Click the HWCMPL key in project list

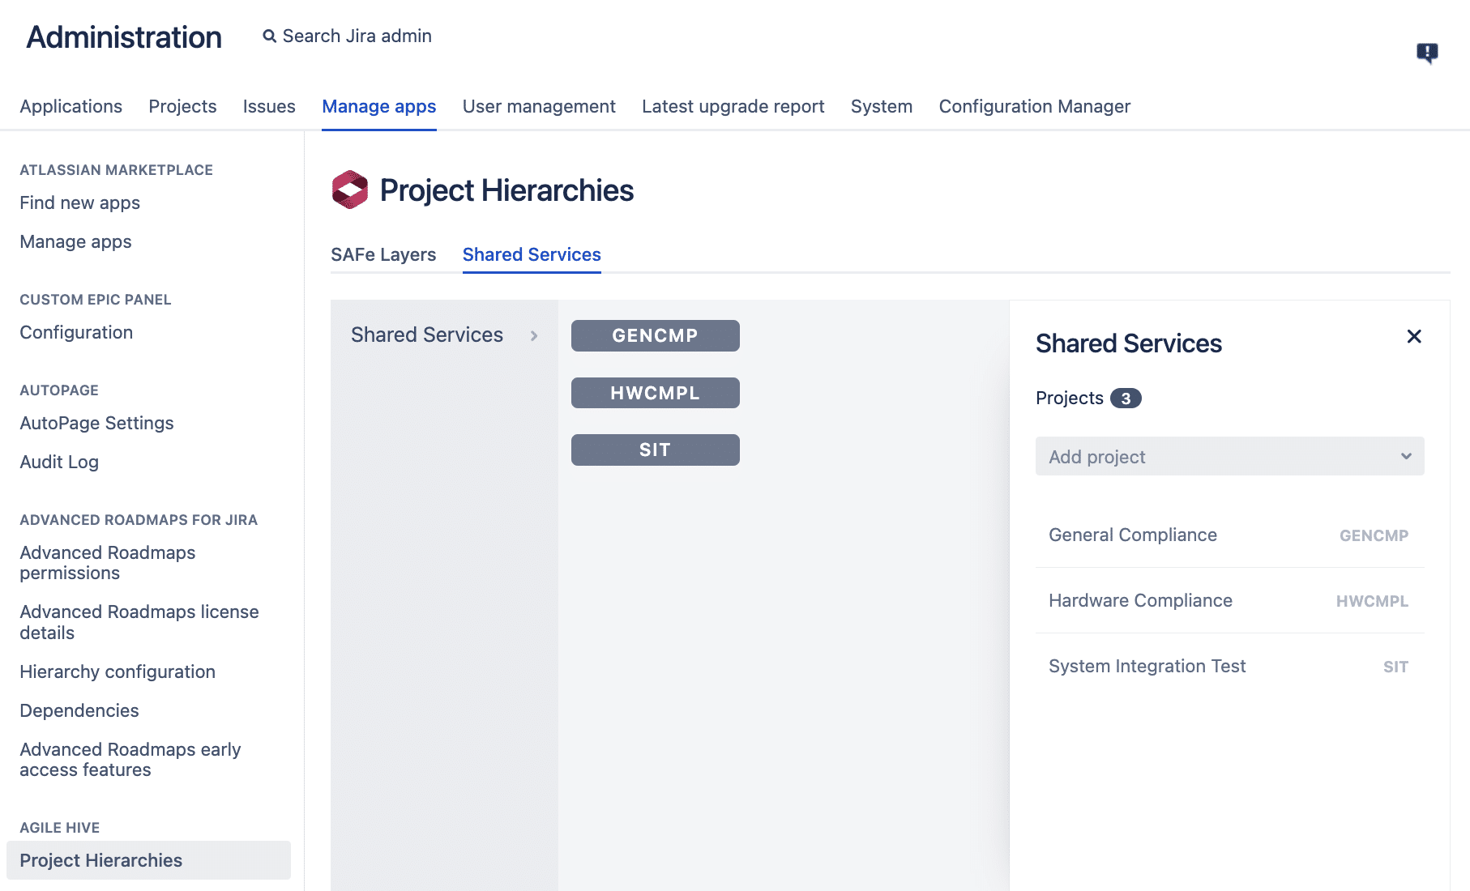1372,601
